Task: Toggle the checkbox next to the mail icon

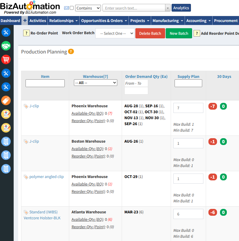Action: 72,8
